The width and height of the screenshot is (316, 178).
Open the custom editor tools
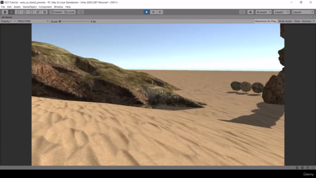[44, 12]
